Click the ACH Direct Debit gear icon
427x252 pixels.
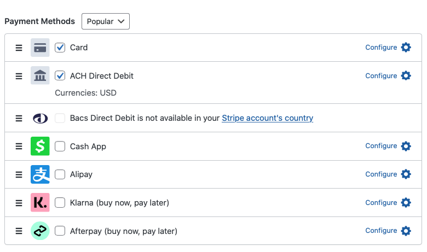click(406, 76)
